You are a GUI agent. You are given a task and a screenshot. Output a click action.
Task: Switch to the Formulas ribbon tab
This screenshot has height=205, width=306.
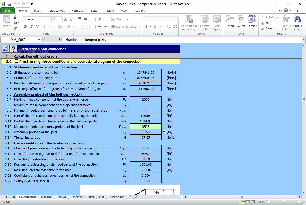click(78, 11)
